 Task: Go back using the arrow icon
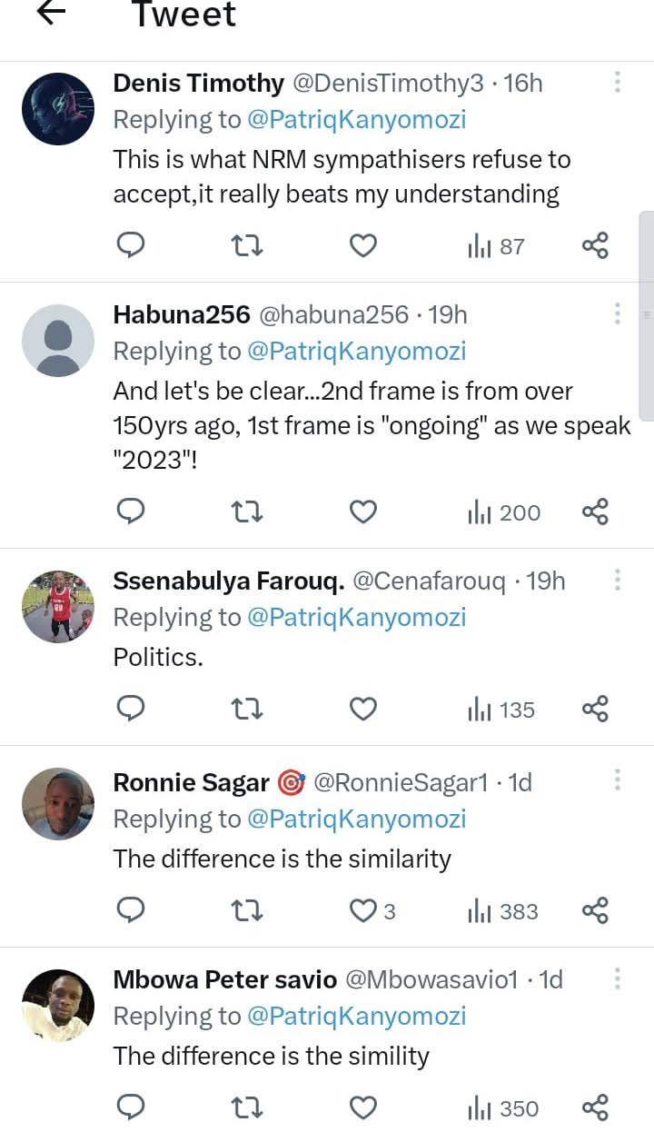tap(54, 13)
